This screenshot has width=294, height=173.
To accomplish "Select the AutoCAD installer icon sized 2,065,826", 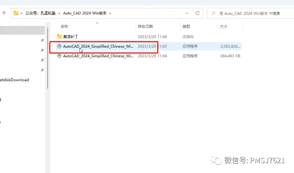I will pyautogui.click(x=59, y=46).
